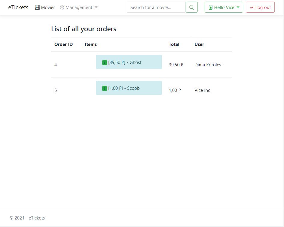Click the Log out button
The height and width of the screenshot is (227, 284).
[x=260, y=7]
